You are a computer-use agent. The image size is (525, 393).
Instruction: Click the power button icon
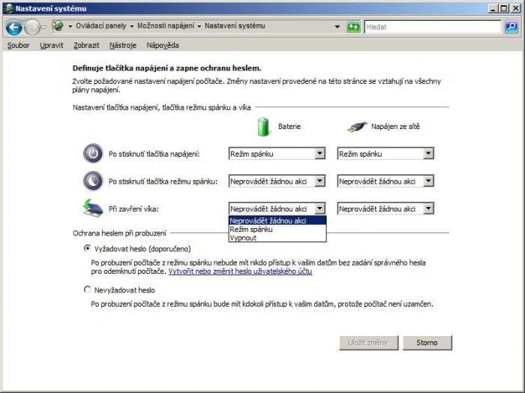click(x=92, y=154)
